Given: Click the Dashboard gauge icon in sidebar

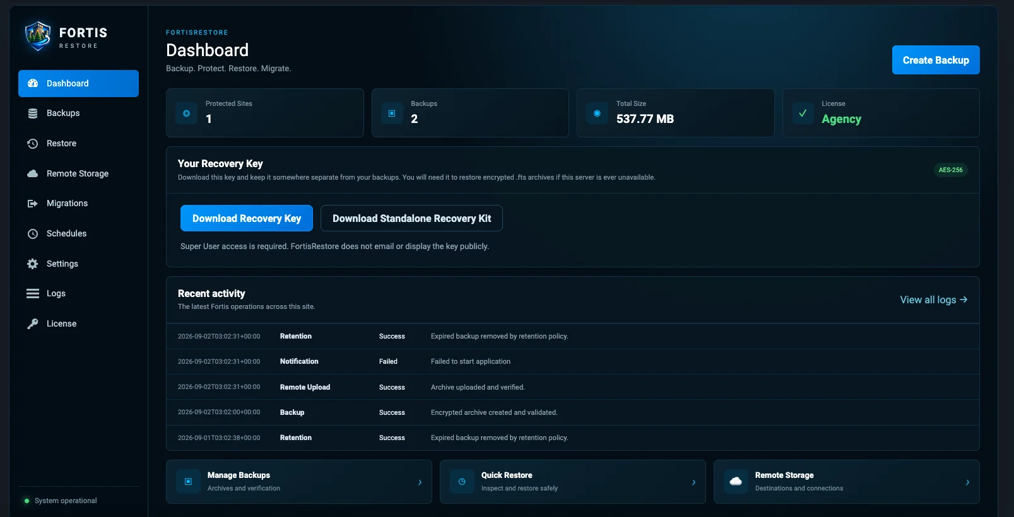Looking at the screenshot, I should (x=33, y=83).
